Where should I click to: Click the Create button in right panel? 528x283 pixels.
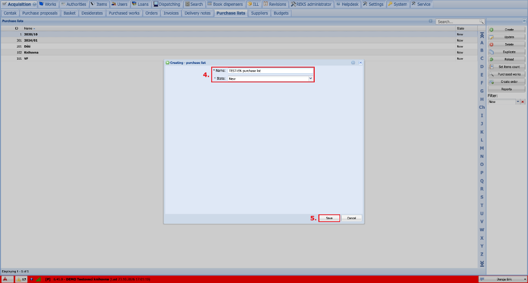(x=506, y=30)
